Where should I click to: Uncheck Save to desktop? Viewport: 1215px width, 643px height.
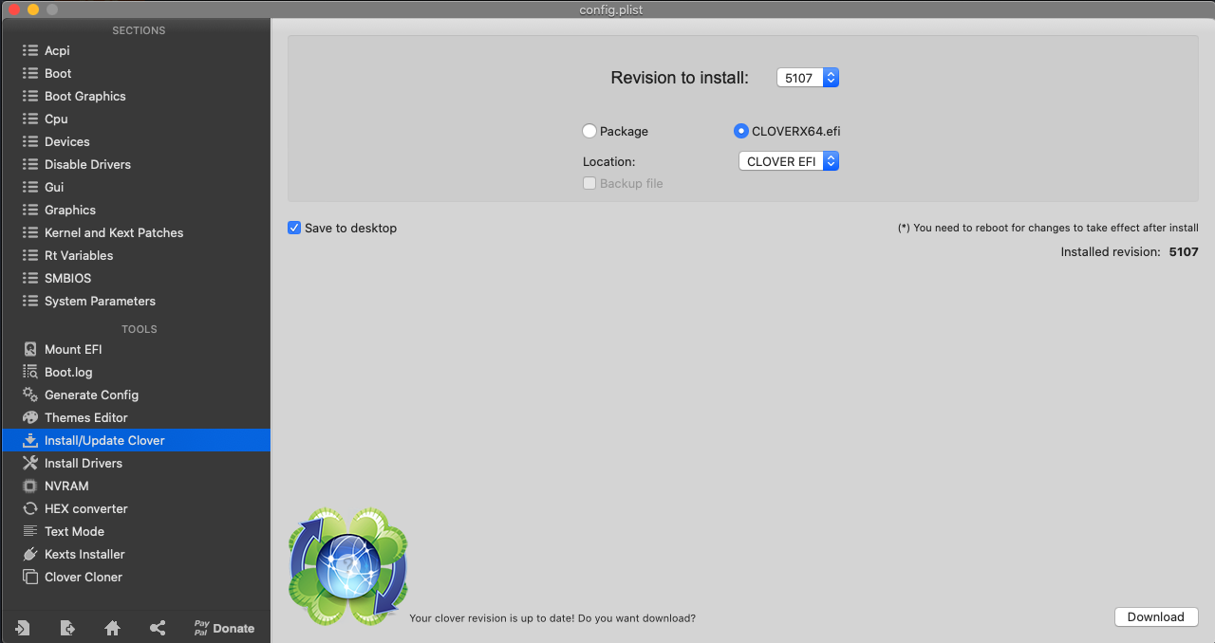(294, 228)
